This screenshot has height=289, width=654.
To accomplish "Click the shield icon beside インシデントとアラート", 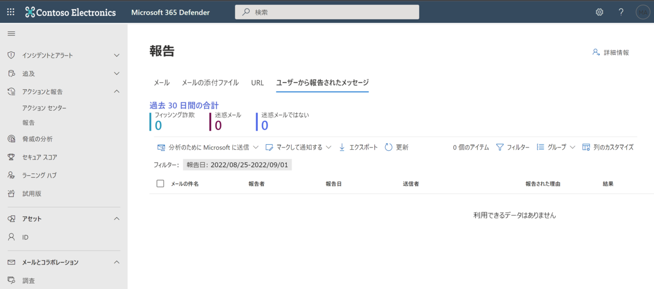I will tap(11, 56).
